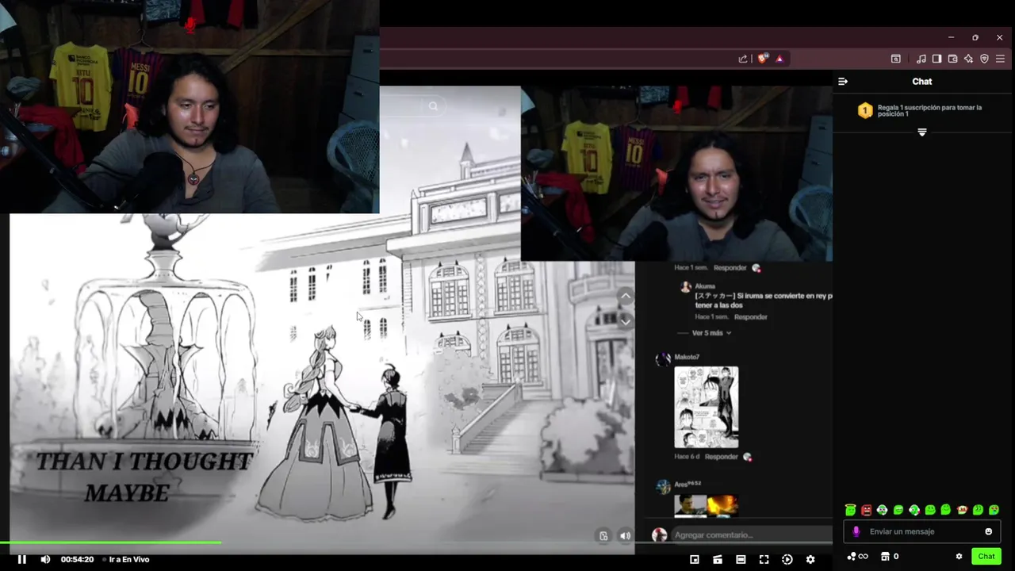Click the gold position 1 badge

click(865, 111)
